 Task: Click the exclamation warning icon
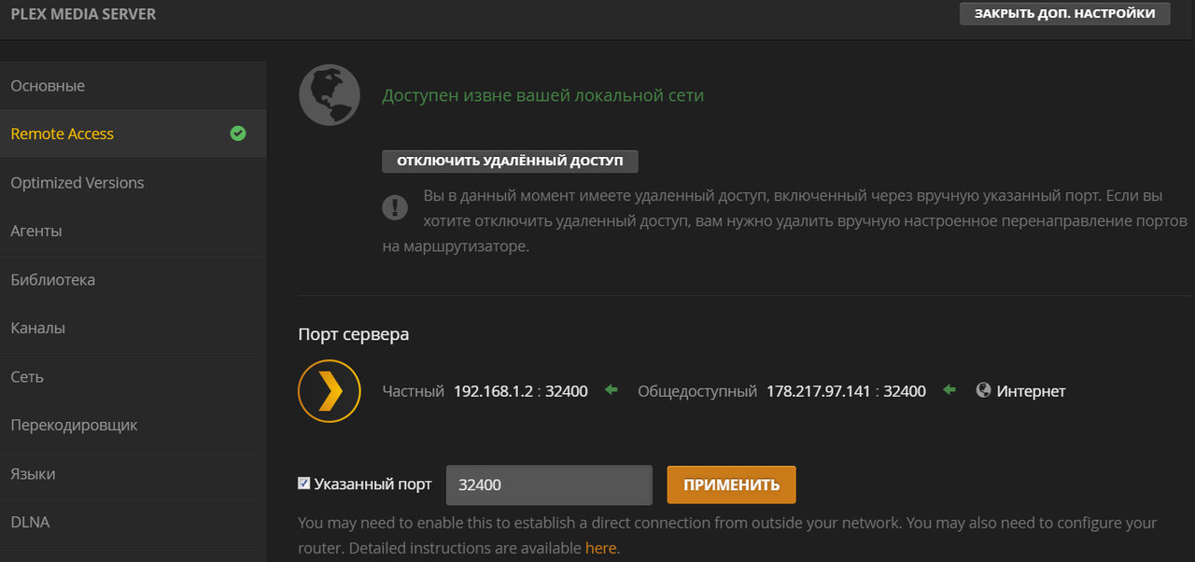coord(395,207)
